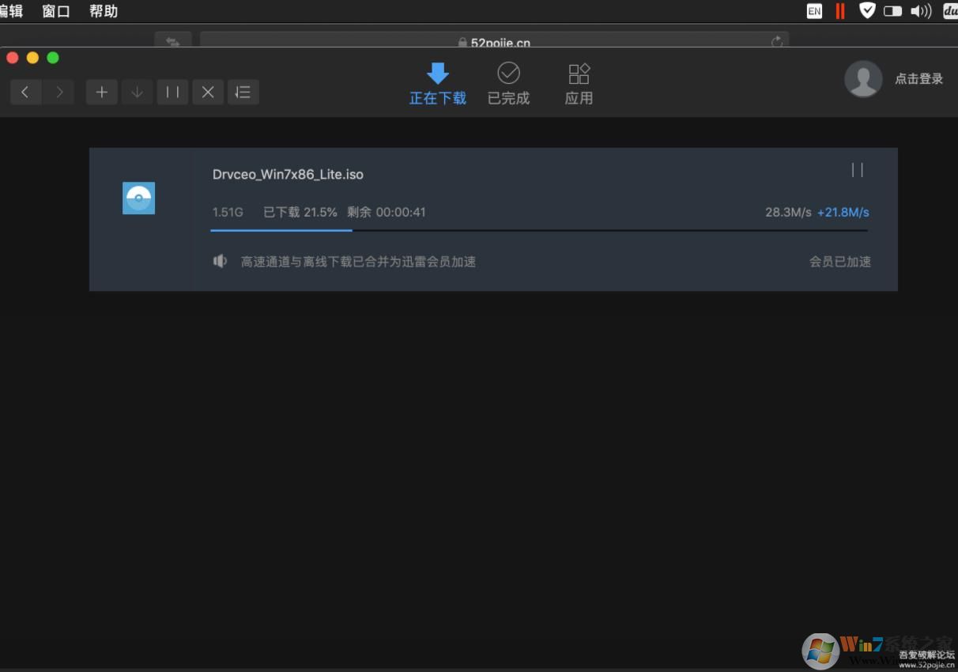The width and height of the screenshot is (958, 672).
Task: Open a new download task with the plus icon
Action: pos(101,92)
